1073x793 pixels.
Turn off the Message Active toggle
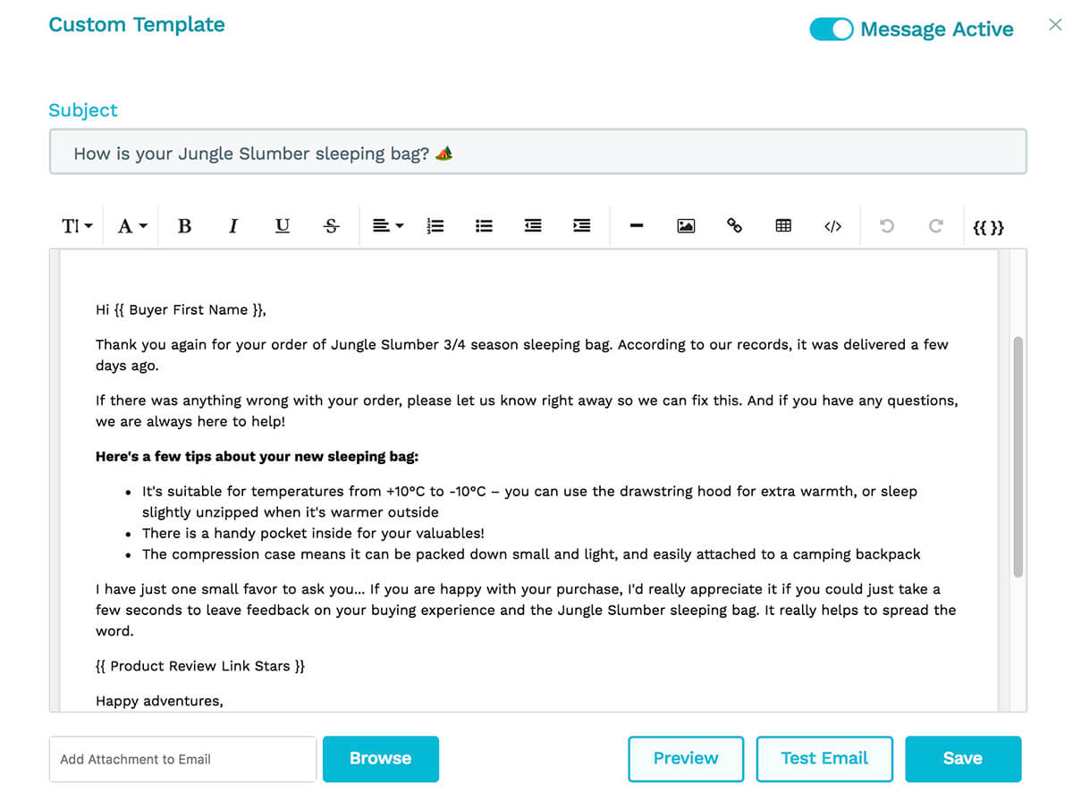pyautogui.click(x=831, y=30)
